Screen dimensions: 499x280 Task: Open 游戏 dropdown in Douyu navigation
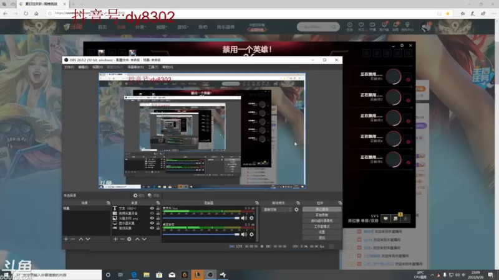pos(183,27)
